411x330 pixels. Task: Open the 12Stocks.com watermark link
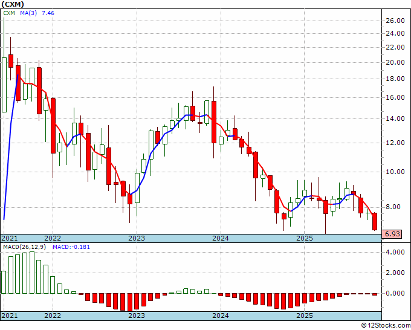click(385, 326)
